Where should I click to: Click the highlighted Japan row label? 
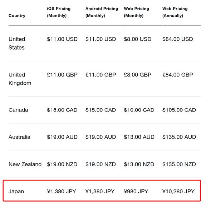click(x=16, y=191)
